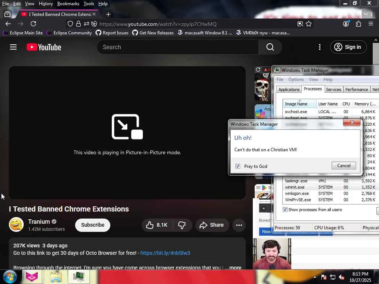Open the browser account icon

(x=346, y=24)
